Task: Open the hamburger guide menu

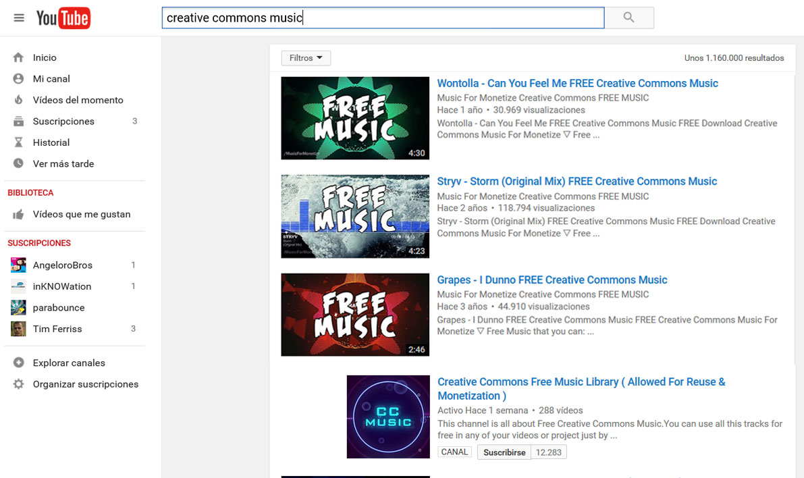Action: (x=19, y=18)
